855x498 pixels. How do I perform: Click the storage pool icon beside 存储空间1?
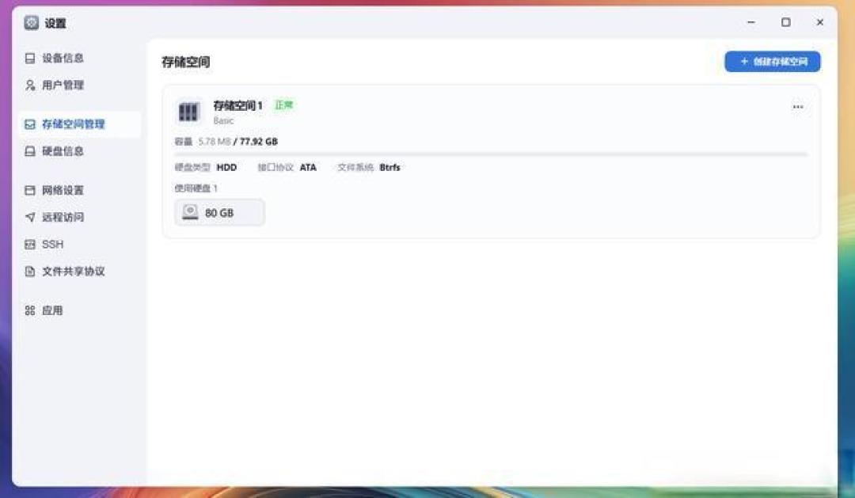click(188, 112)
